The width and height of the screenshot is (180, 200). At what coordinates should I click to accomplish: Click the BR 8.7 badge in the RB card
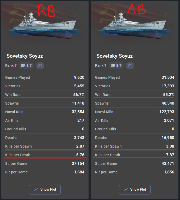click(x=26, y=65)
